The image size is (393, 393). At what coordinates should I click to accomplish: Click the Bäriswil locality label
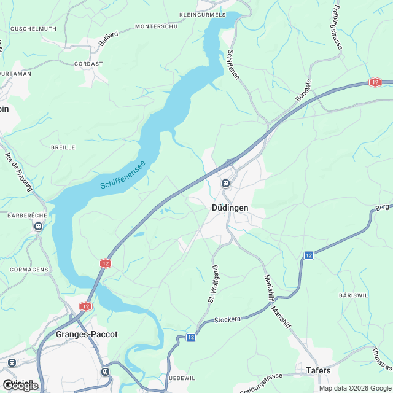tap(354, 295)
